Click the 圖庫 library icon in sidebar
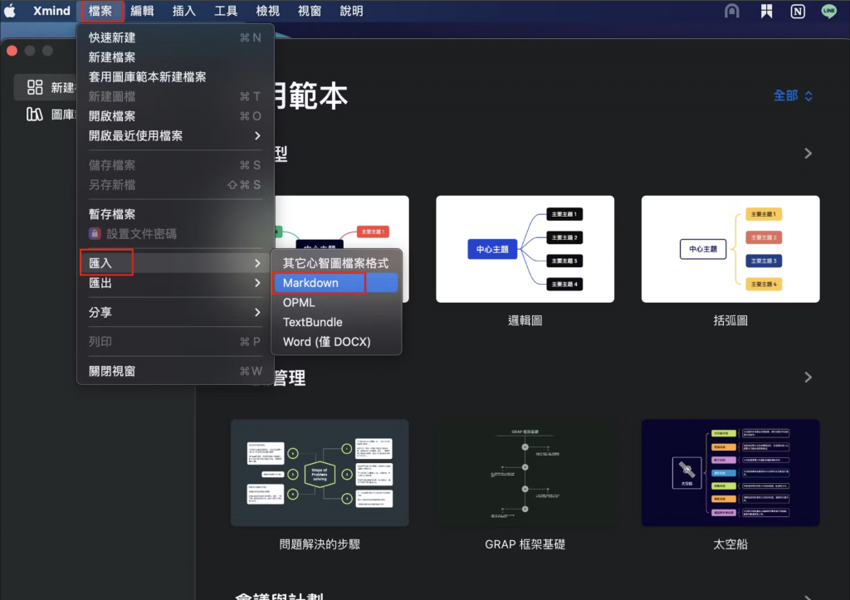The image size is (850, 600). (x=35, y=115)
